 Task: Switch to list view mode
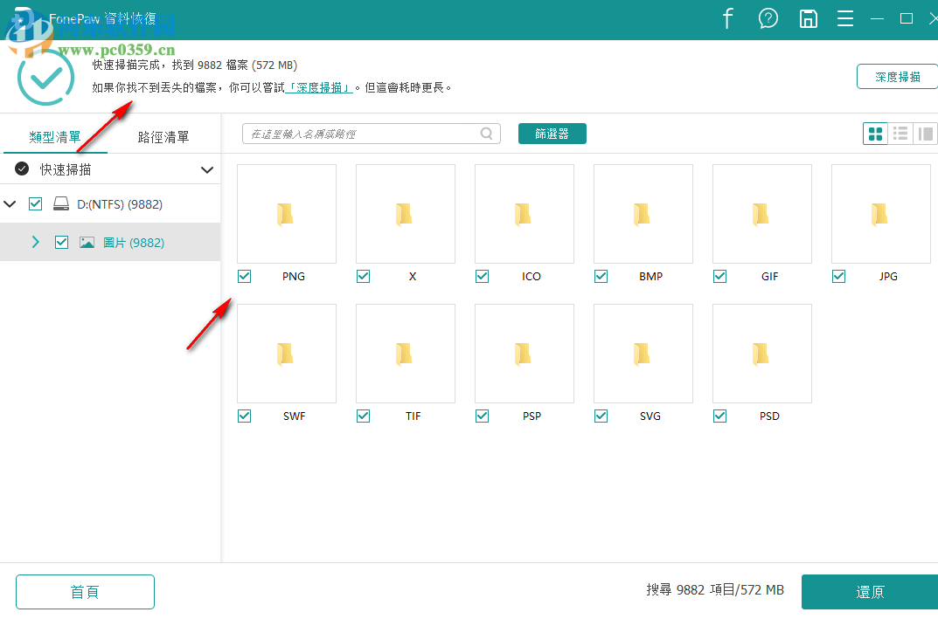(x=900, y=133)
